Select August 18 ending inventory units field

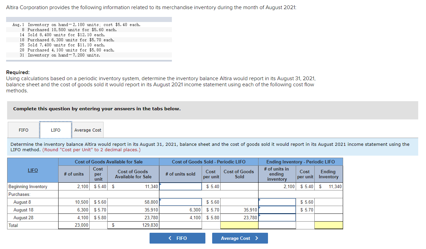(x=277, y=210)
